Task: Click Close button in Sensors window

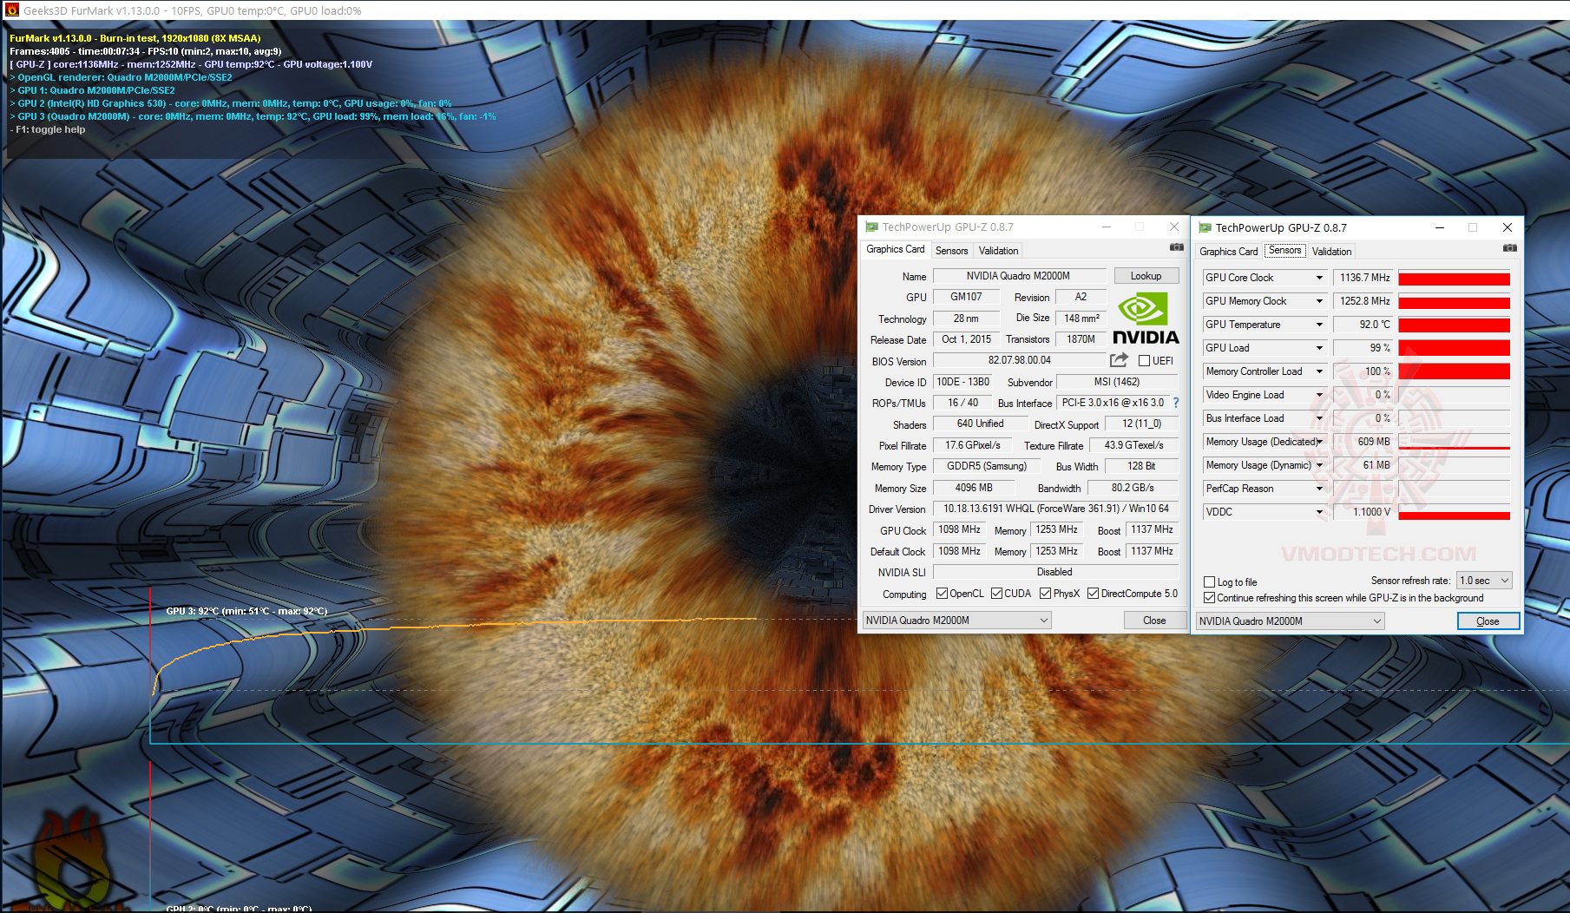Action: pyautogui.click(x=1488, y=621)
